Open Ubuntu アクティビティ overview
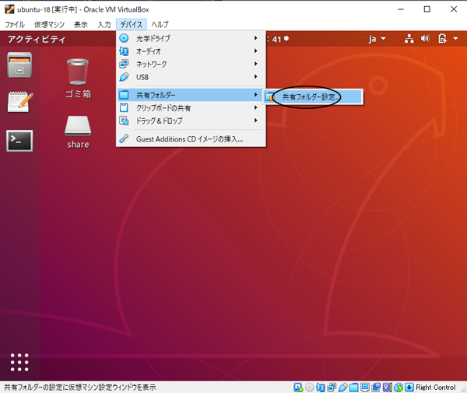Viewport: 467px width, 393px height. [37, 39]
